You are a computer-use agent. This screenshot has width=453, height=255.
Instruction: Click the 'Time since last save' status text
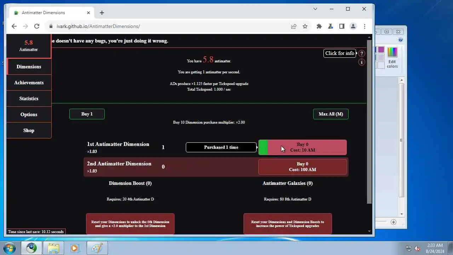(x=36, y=232)
